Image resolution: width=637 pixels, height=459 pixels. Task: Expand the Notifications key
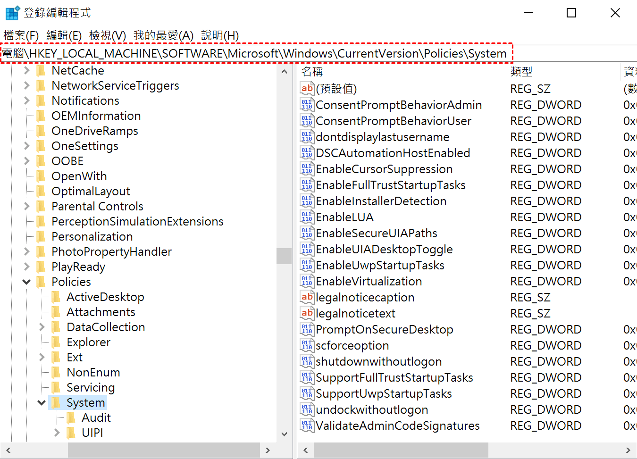click(27, 101)
